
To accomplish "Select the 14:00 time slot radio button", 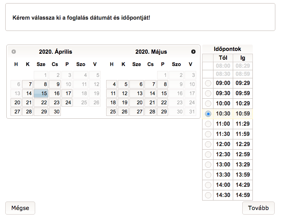I will point(208,185).
